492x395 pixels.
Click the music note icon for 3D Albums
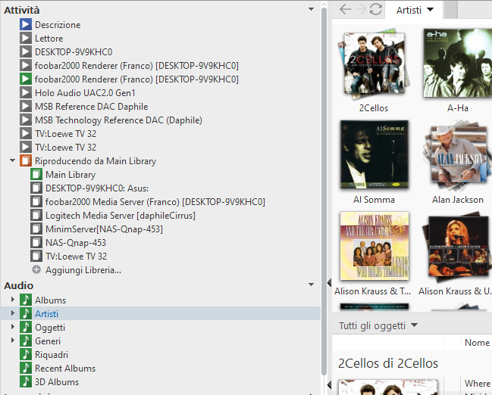26,381
